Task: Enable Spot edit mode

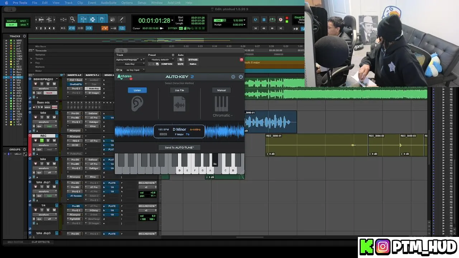Action: 23,21
